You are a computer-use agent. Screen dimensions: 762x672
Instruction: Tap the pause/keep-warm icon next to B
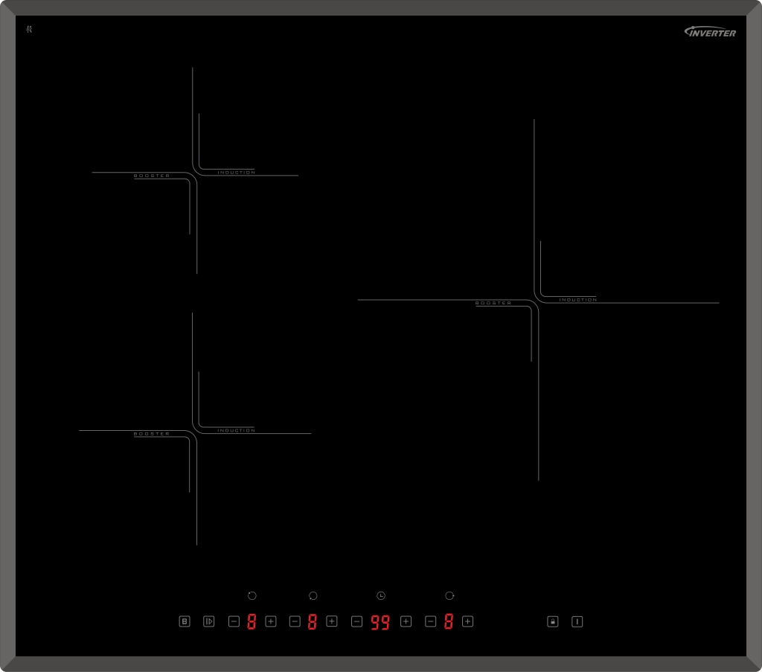208,621
